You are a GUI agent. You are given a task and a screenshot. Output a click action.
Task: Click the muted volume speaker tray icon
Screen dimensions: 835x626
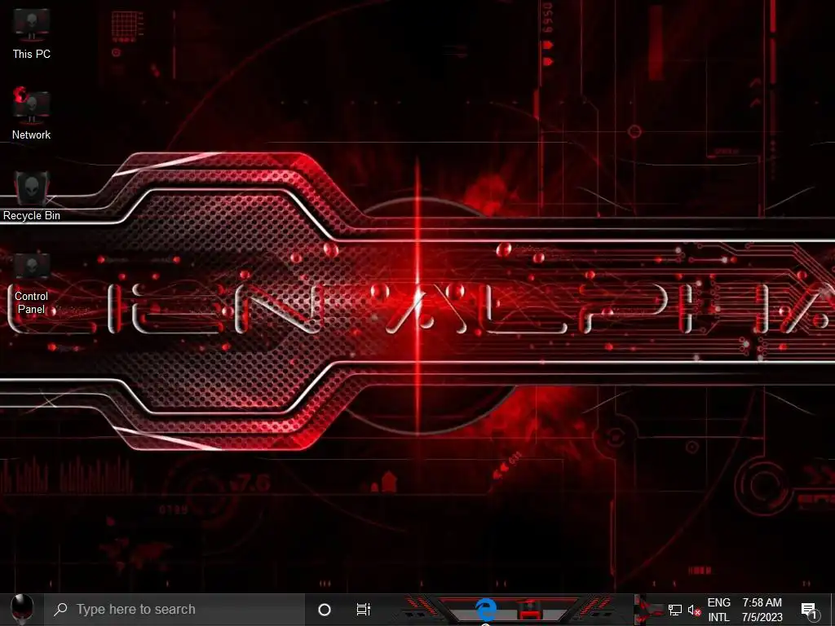tap(694, 610)
